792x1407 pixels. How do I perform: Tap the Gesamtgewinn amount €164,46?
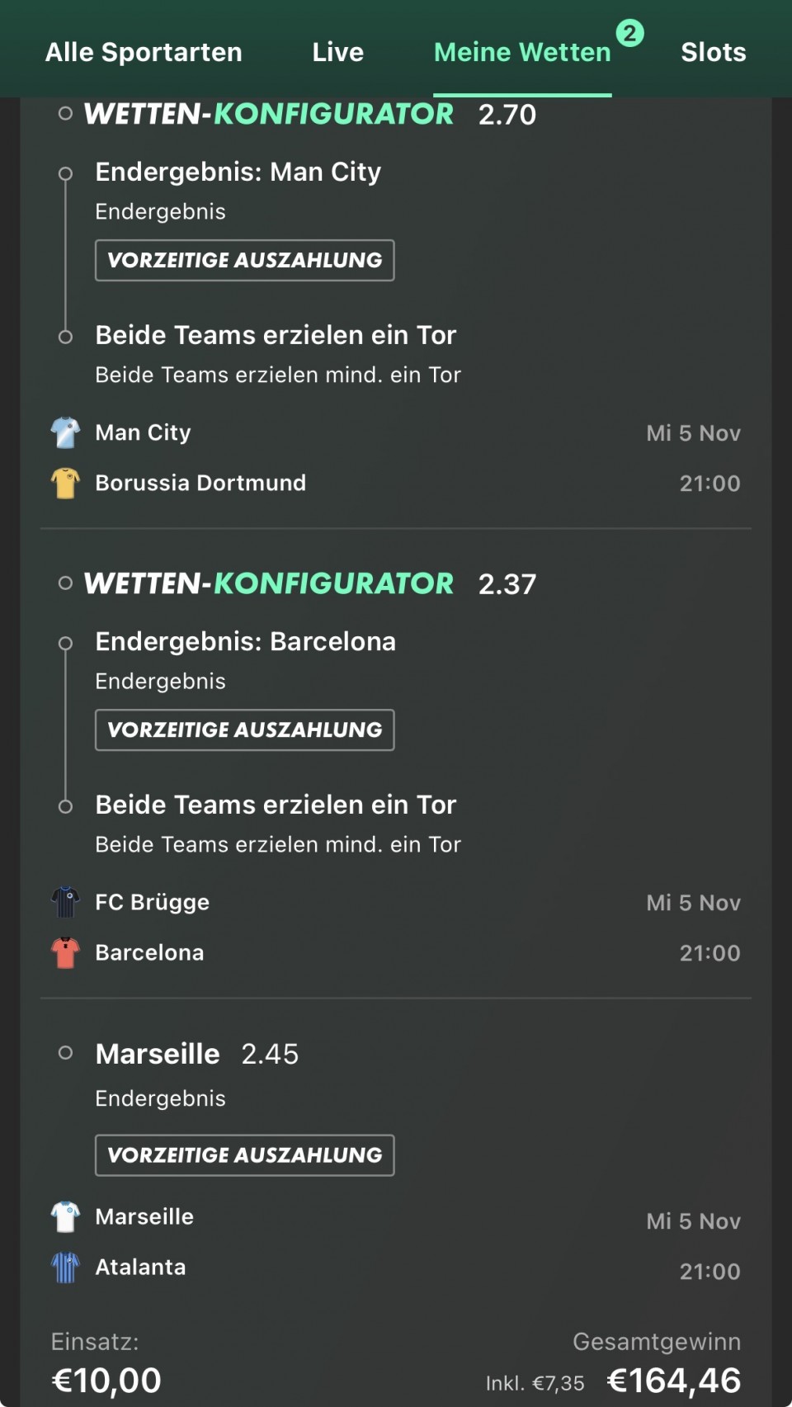tap(673, 1381)
